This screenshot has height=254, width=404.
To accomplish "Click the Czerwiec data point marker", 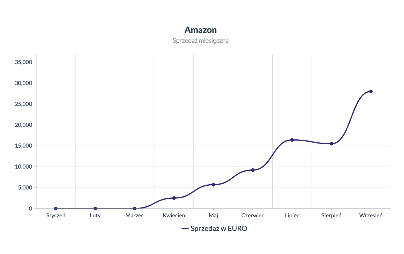I will pyautogui.click(x=252, y=170).
